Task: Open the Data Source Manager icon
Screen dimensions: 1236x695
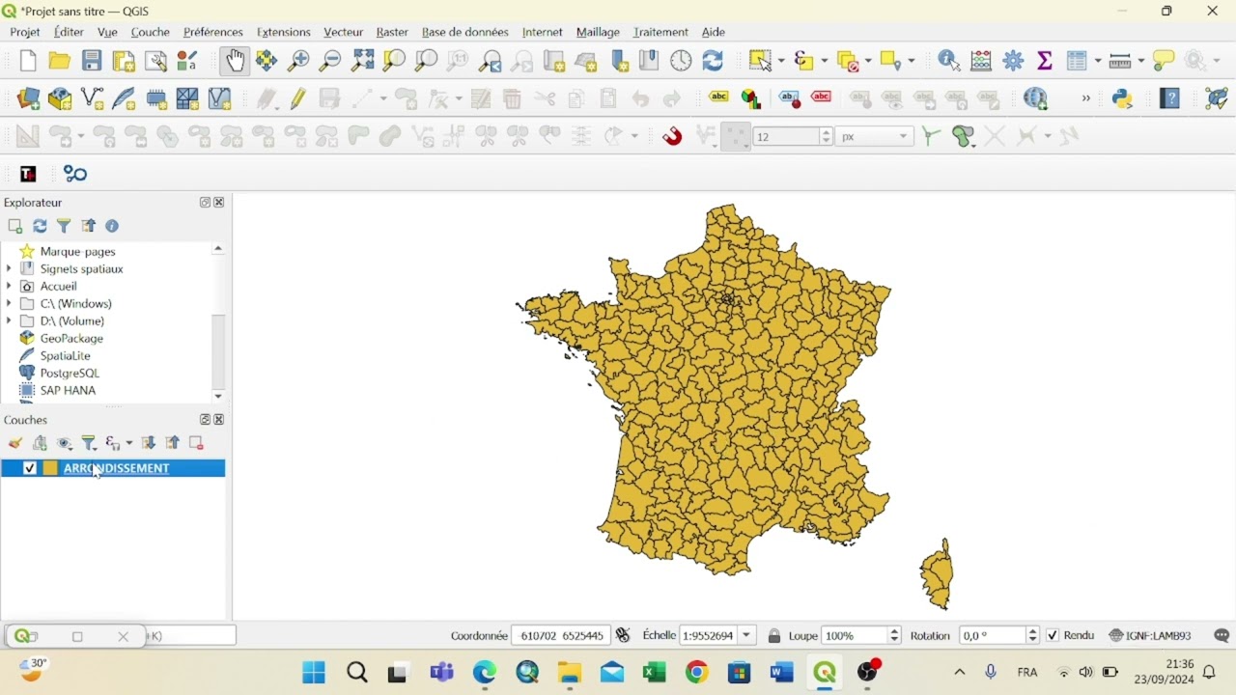Action: pos(29,99)
